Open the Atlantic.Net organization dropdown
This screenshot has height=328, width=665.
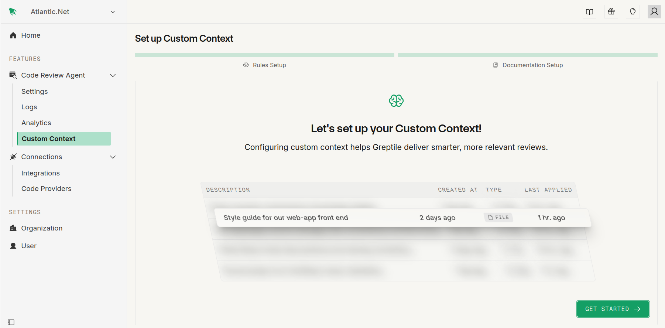113,12
